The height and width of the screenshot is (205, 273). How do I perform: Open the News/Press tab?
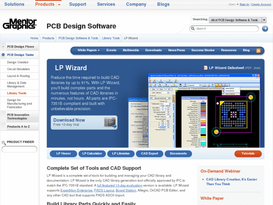(x=176, y=50)
